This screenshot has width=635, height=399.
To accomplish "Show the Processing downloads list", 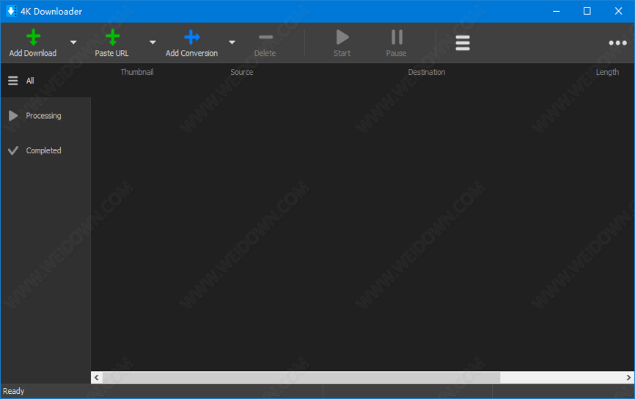I will coord(43,116).
